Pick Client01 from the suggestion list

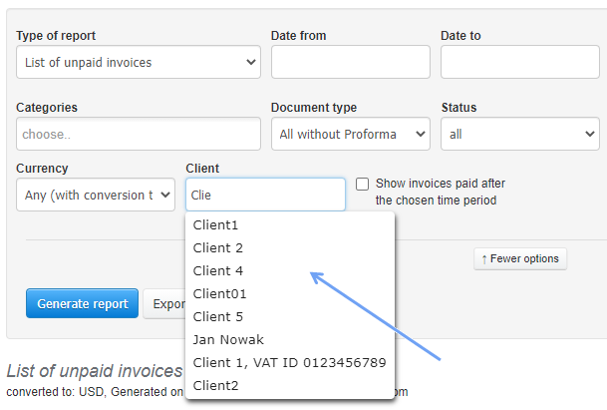(x=220, y=294)
